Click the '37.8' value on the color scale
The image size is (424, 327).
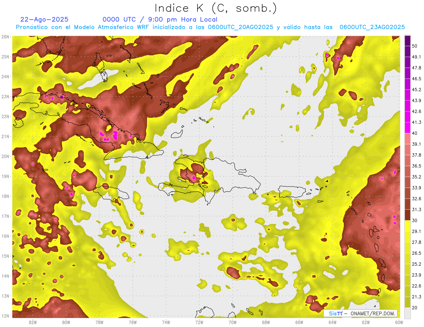click(416, 155)
